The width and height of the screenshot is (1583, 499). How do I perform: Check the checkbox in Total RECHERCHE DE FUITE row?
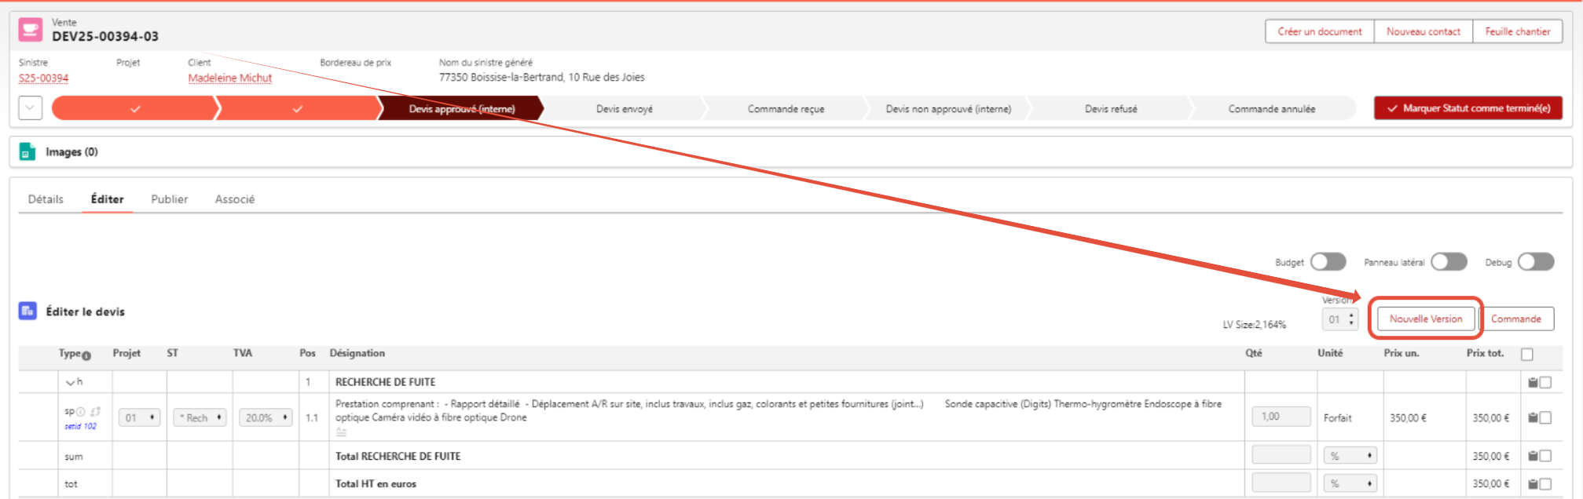pos(1545,456)
